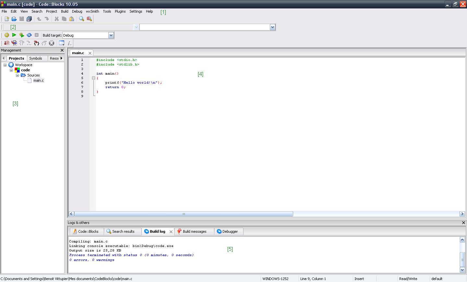The width and height of the screenshot is (467, 282).
Task: Collapse the Workspace tree node
Action: [x=5, y=65]
